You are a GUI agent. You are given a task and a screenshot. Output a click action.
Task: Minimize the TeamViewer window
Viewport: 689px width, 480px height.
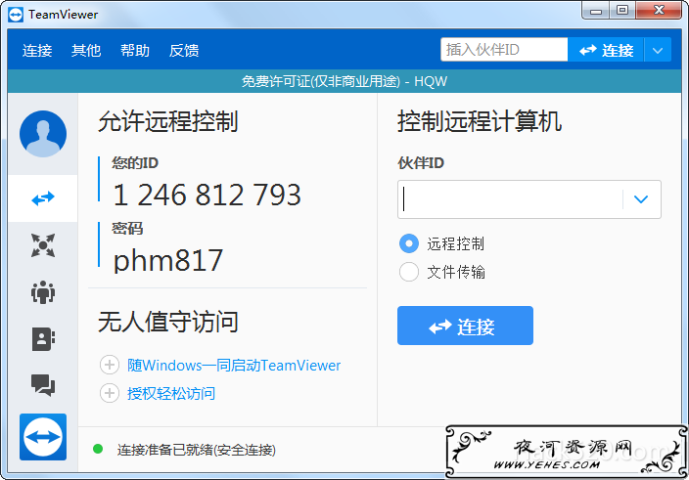coord(596,11)
